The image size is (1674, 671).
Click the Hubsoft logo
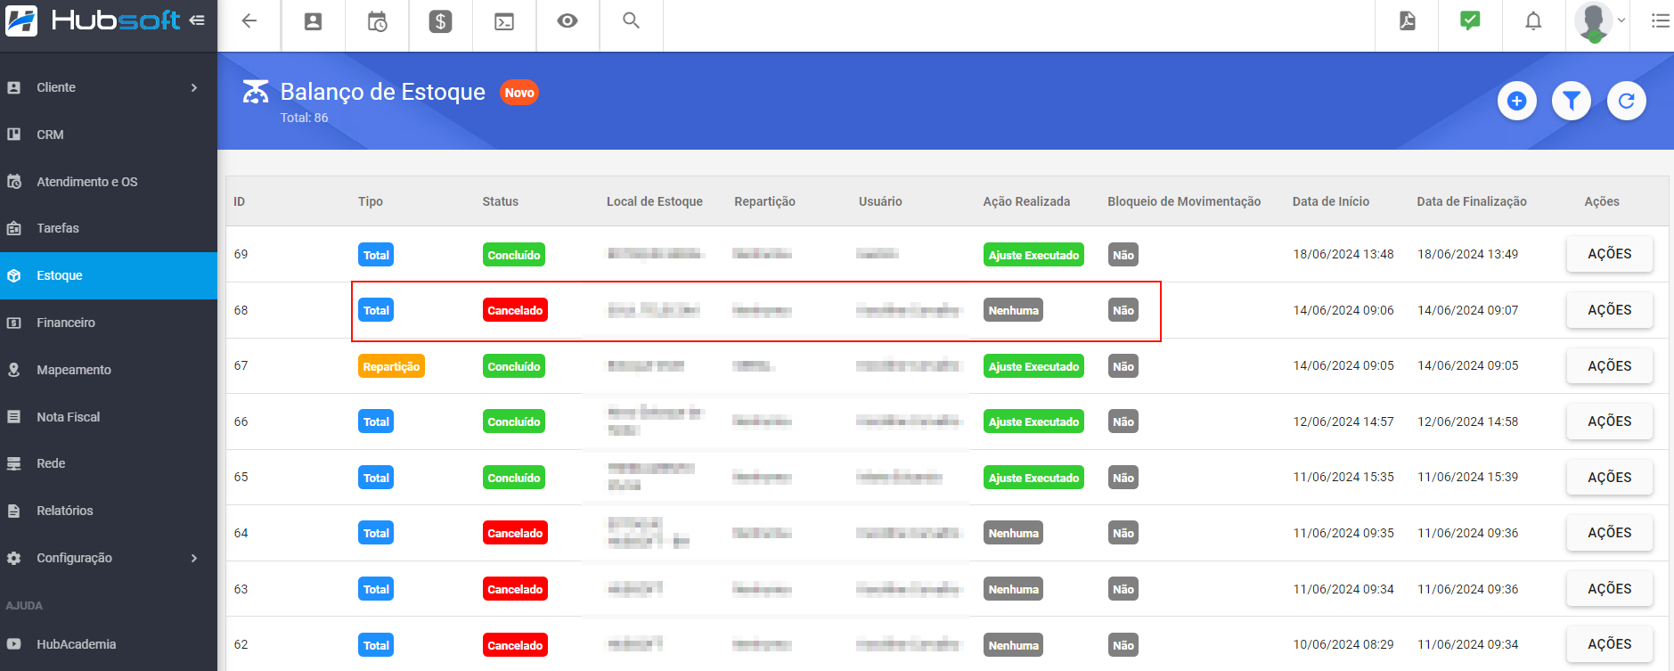pos(93,20)
